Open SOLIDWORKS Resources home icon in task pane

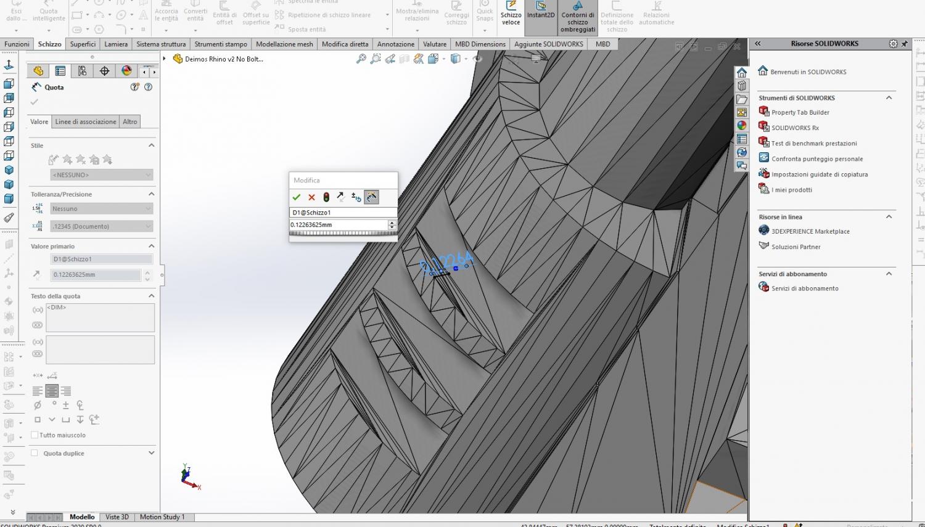742,72
